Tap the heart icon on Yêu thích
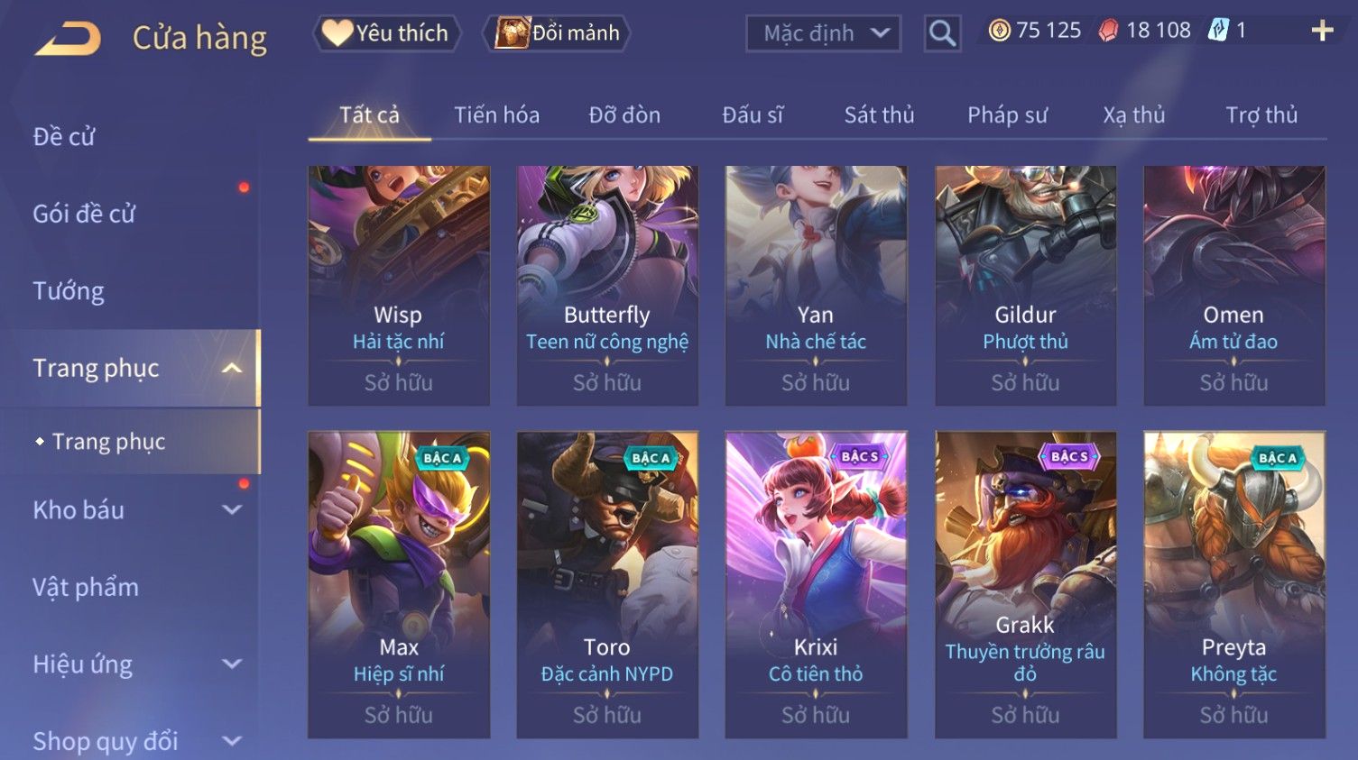Image resolution: width=1358 pixels, height=760 pixels. point(337,33)
